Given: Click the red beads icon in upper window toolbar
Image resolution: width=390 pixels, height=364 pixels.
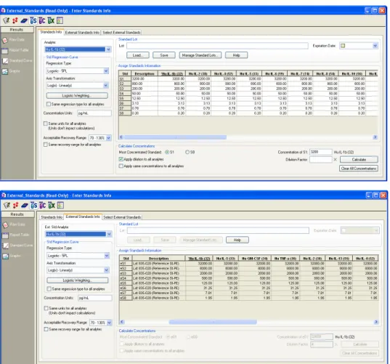Looking at the screenshot, I should point(15,20).
